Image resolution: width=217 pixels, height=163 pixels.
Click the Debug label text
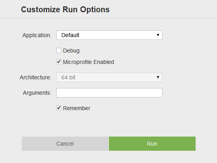pos(71,51)
